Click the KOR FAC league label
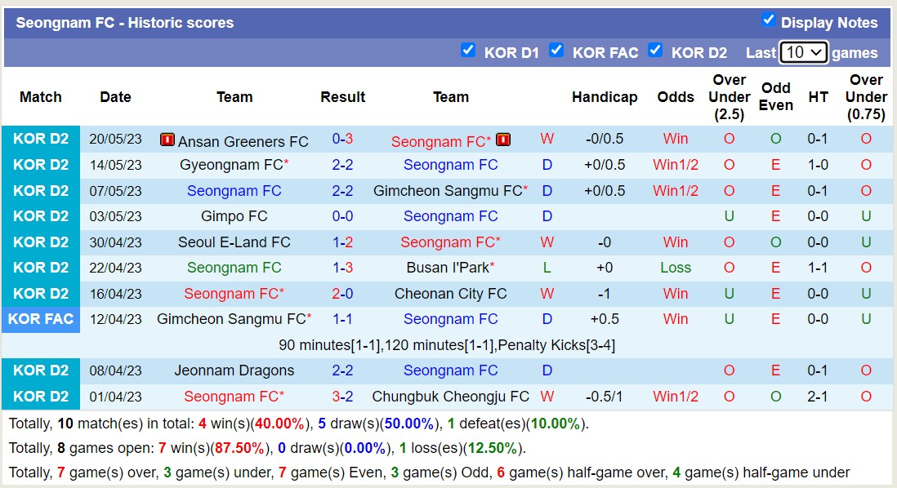This screenshot has height=488, width=897. pos(41,318)
